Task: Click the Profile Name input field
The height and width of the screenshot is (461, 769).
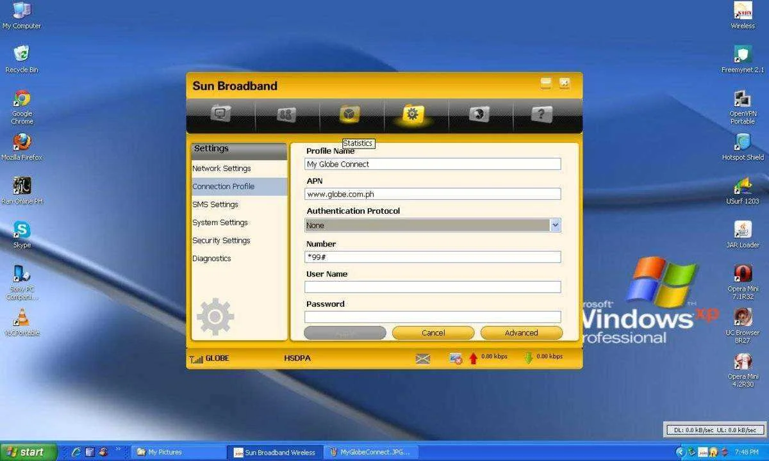Action: [x=433, y=164]
